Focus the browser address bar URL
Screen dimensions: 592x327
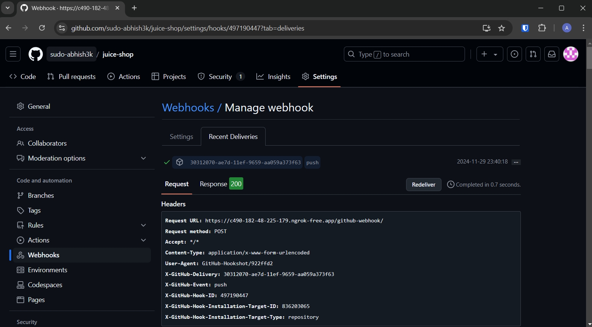click(188, 28)
